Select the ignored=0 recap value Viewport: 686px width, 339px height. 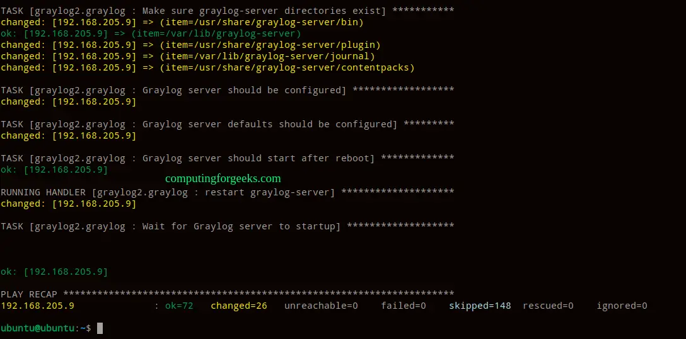(x=621, y=306)
